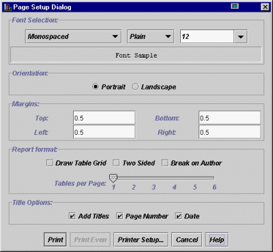
Task: Enable the Two Sided checkbox
Action: coord(116,163)
